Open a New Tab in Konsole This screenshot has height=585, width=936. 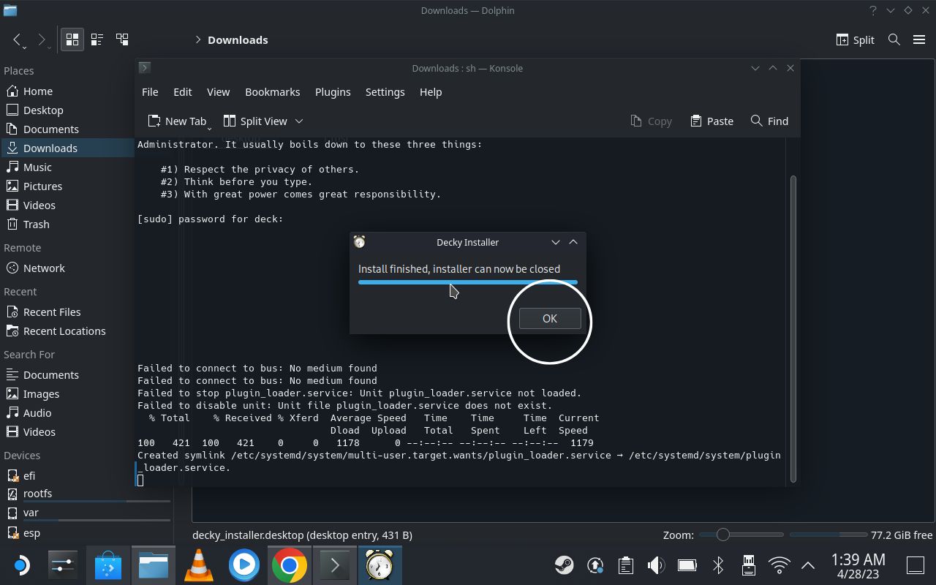pos(177,121)
